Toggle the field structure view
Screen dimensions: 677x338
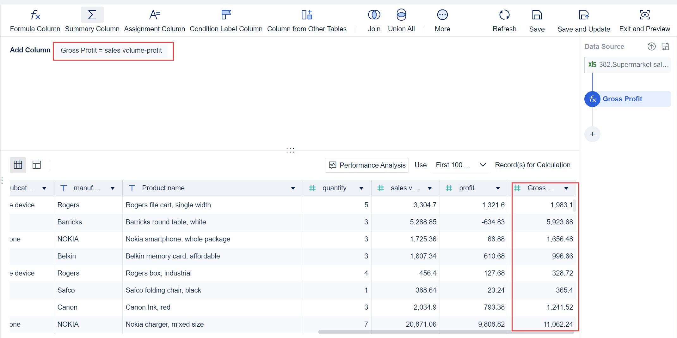coord(37,165)
